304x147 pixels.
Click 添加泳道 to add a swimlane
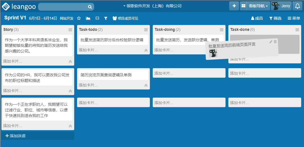[16, 136]
